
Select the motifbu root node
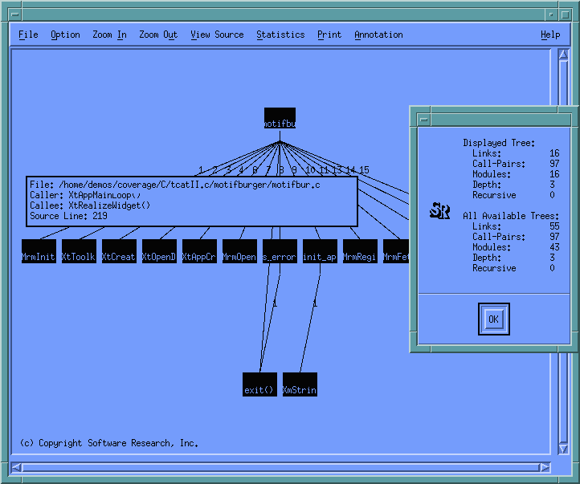pyautogui.click(x=280, y=119)
